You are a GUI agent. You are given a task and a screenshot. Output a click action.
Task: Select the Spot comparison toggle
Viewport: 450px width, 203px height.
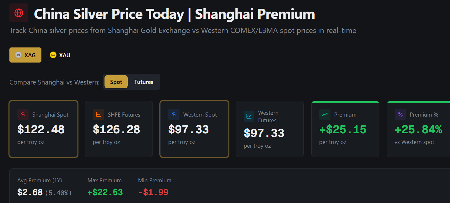click(116, 82)
